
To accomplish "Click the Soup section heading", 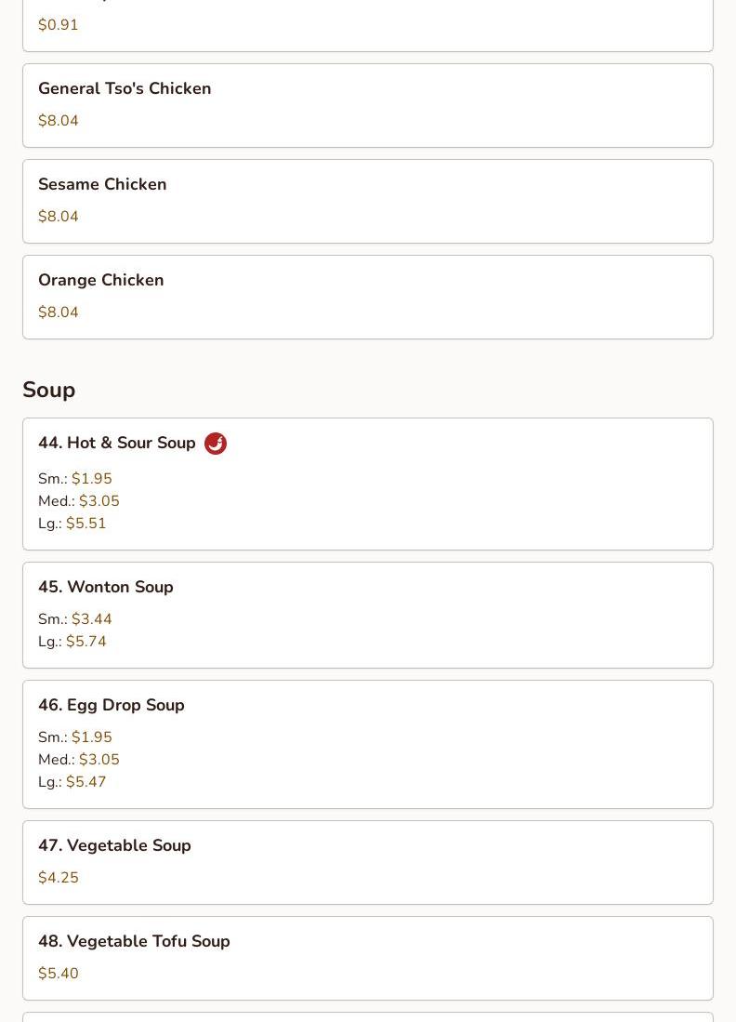I will [x=49, y=391].
